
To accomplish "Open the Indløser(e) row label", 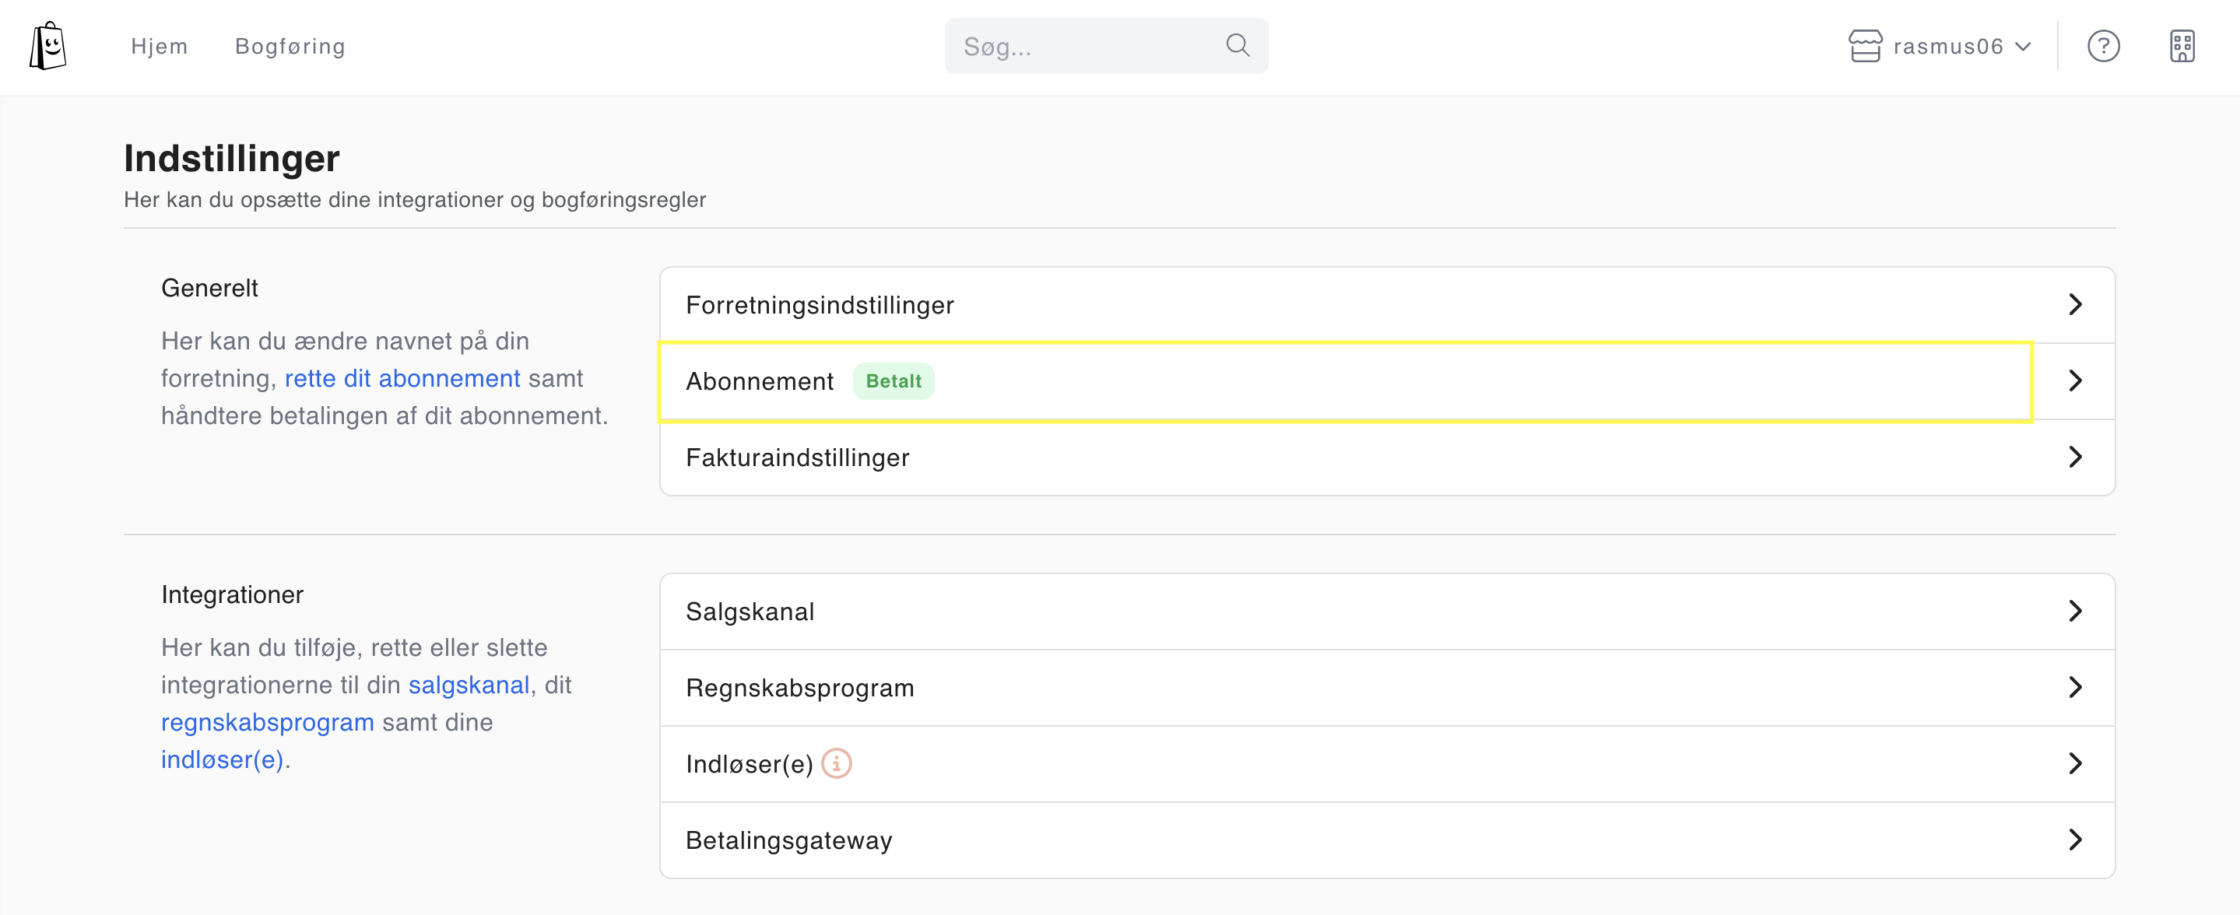I will [x=749, y=765].
